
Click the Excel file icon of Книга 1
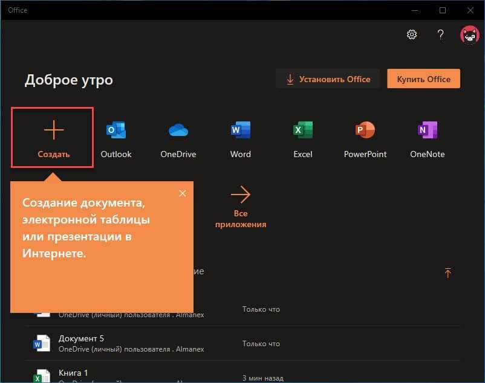coord(42,376)
